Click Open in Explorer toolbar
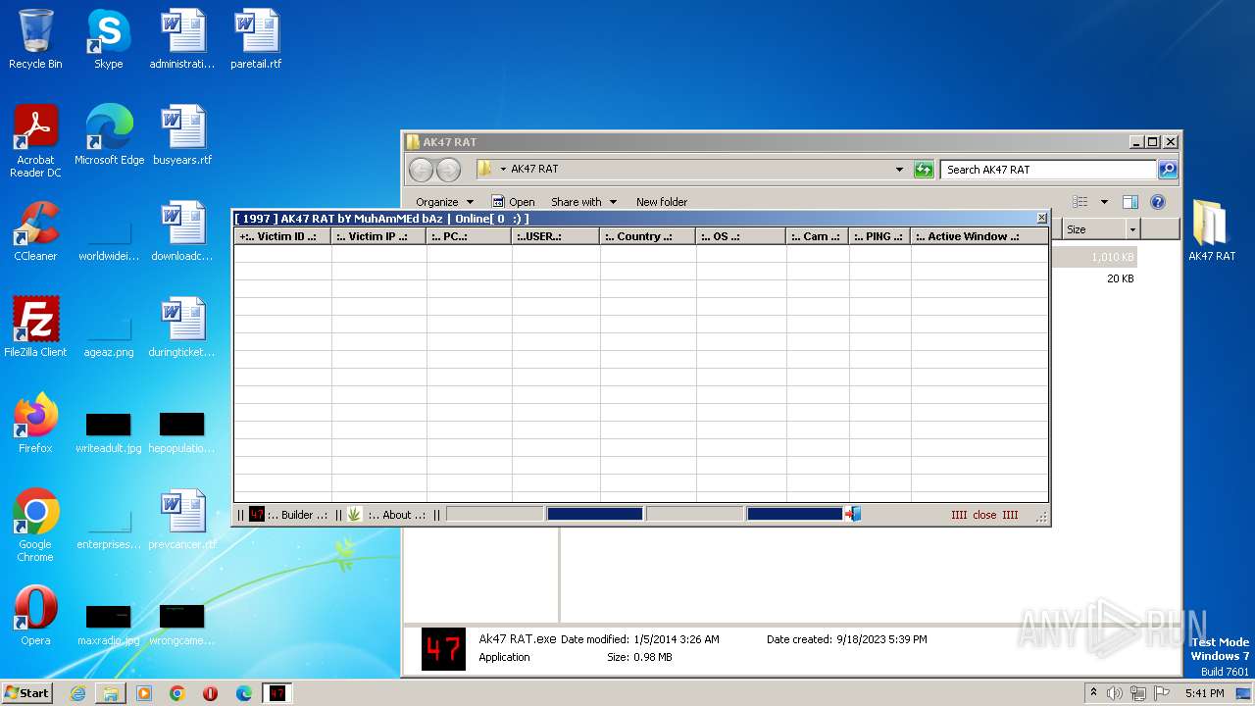 coord(514,202)
